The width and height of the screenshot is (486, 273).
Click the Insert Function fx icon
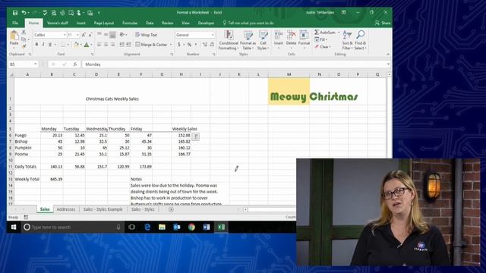pos(75,64)
